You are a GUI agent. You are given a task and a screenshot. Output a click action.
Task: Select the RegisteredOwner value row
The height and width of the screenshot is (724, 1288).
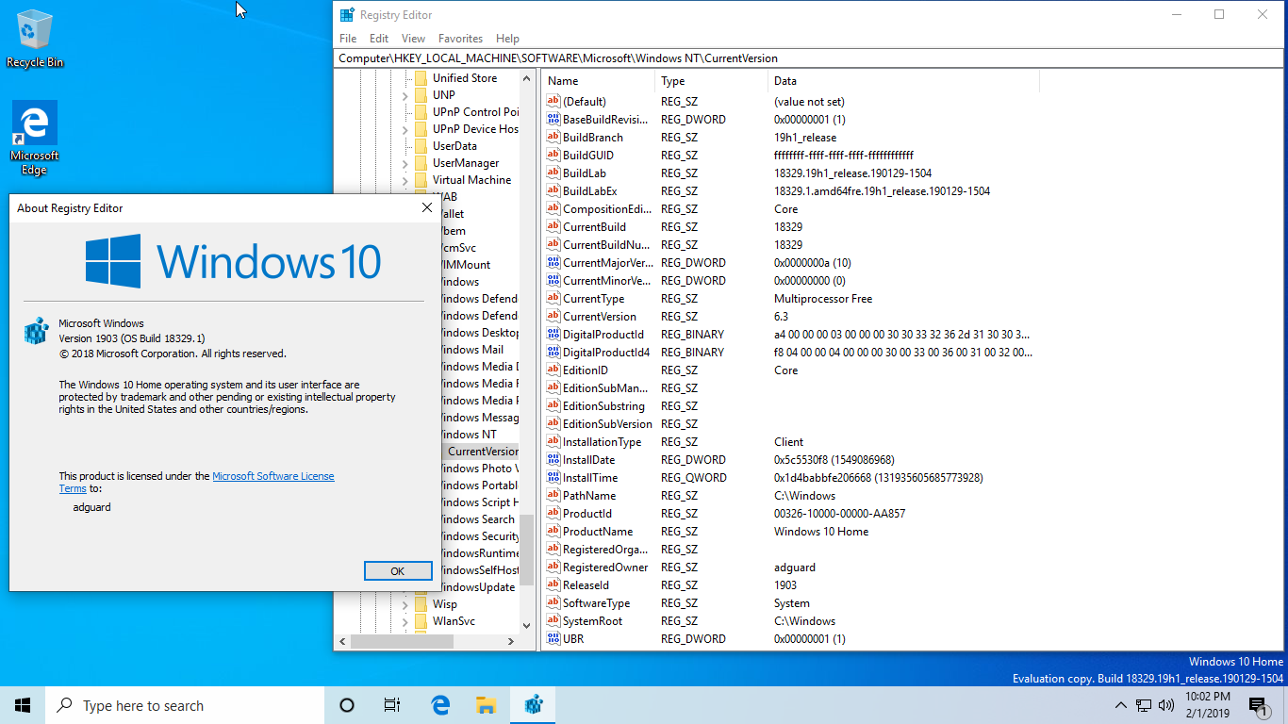click(x=790, y=568)
